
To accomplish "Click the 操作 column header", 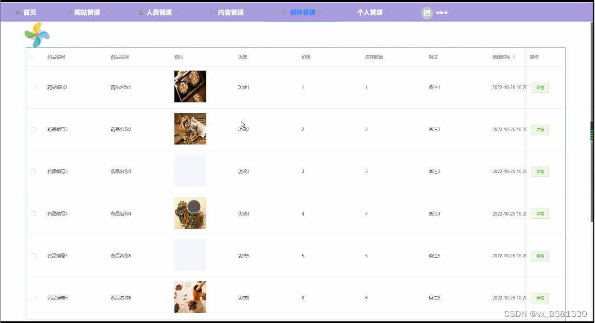I will (x=534, y=57).
